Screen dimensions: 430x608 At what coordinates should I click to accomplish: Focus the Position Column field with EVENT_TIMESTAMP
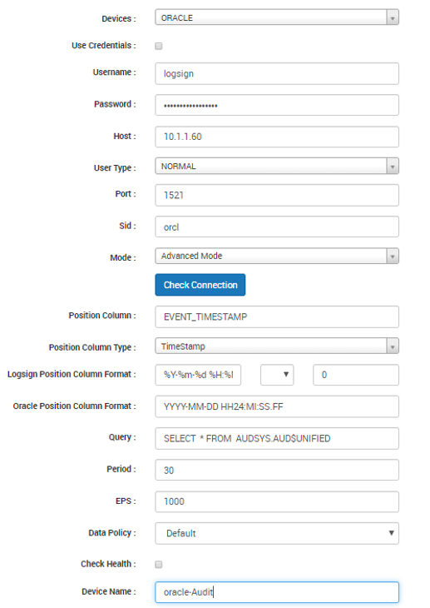[x=277, y=316]
